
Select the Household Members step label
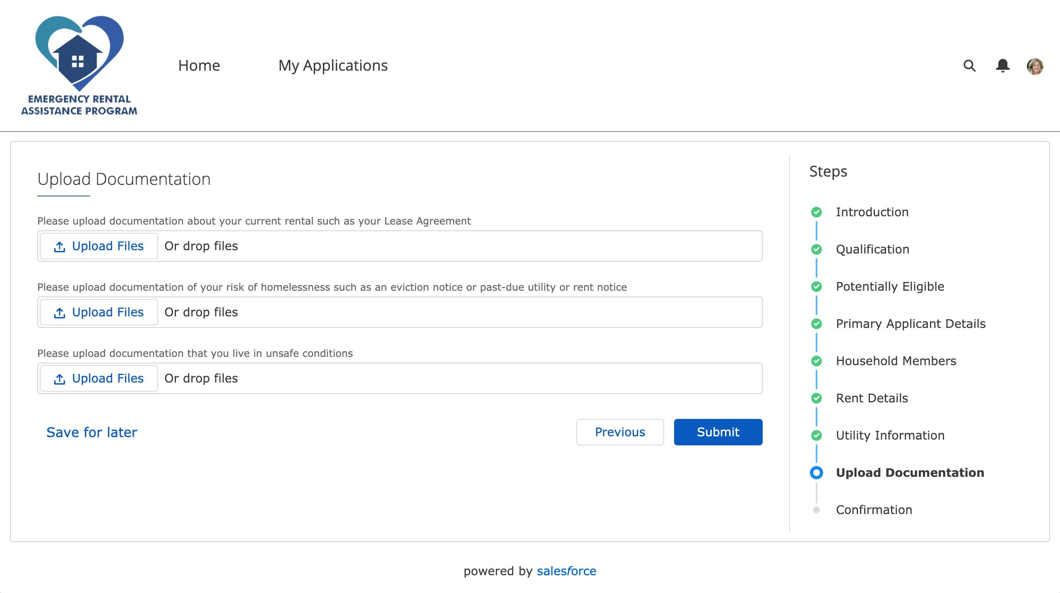tap(896, 361)
